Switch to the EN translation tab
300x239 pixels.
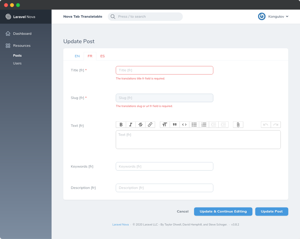point(77,56)
